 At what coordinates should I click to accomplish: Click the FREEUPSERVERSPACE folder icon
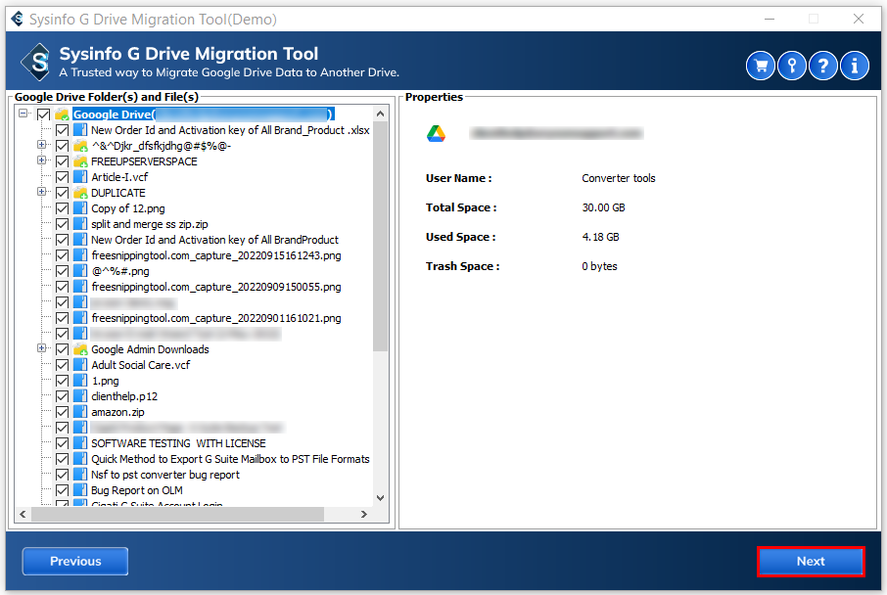coord(80,161)
